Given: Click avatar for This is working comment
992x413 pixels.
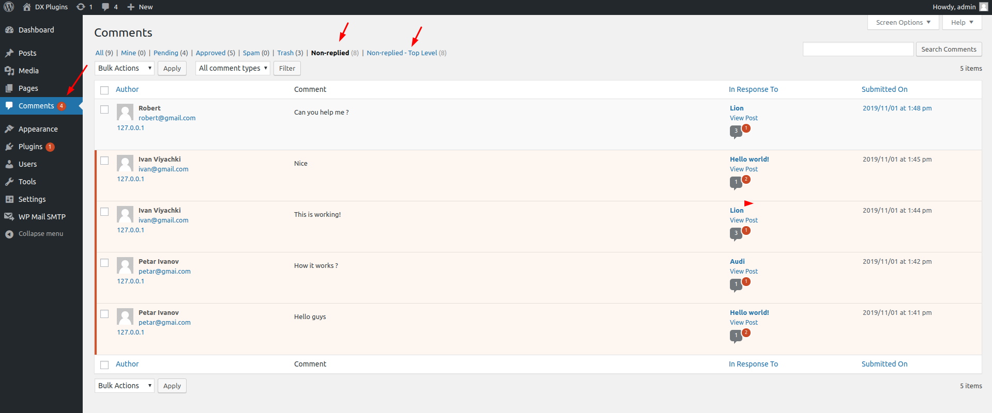Looking at the screenshot, I should pyautogui.click(x=125, y=214).
